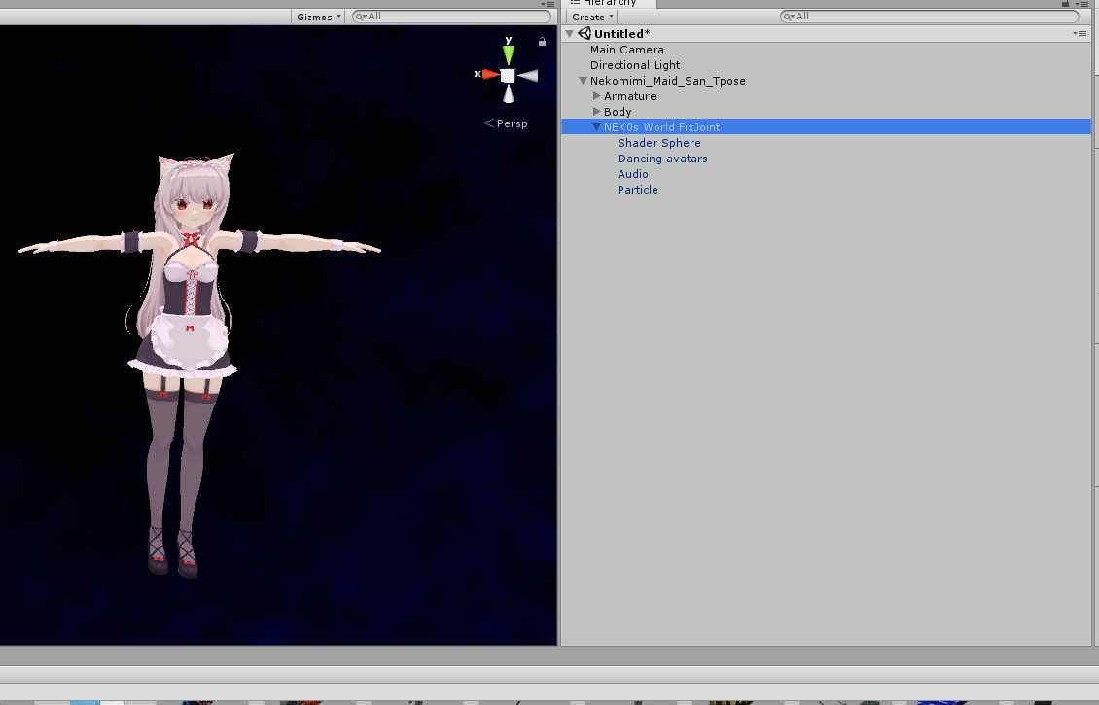The width and height of the screenshot is (1099, 705).
Task: Click the gray bottom cone of orientation gizmo
Action: (508, 94)
